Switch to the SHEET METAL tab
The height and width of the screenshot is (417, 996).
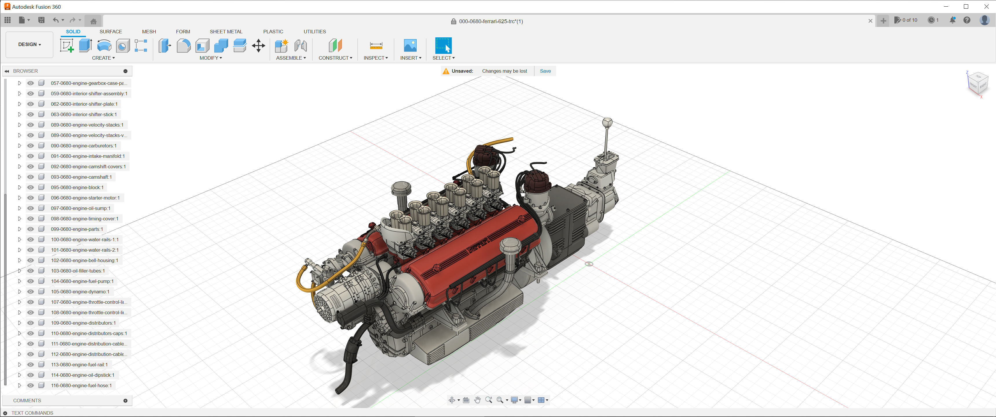click(x=226, y=32)
